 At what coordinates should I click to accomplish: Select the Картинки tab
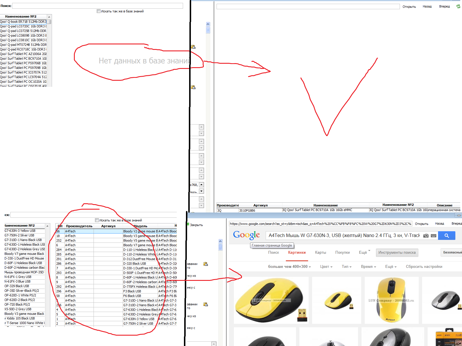click(297, 252)
